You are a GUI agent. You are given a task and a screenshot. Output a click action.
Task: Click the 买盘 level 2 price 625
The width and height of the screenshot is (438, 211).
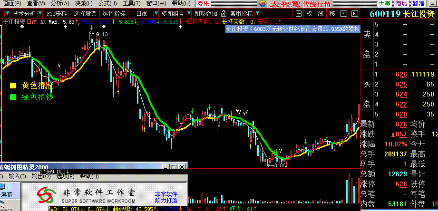(401, 84)
